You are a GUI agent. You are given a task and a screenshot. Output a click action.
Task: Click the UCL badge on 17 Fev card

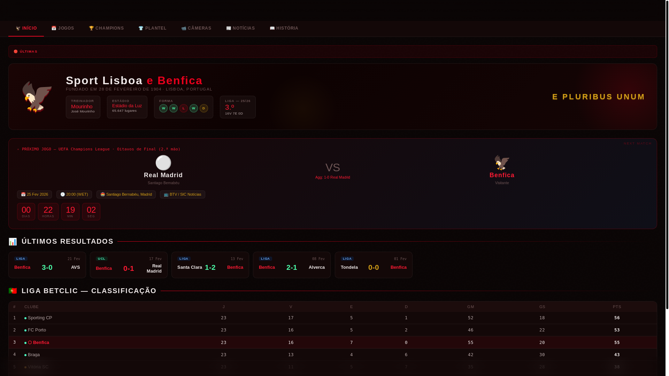point(102,259)
